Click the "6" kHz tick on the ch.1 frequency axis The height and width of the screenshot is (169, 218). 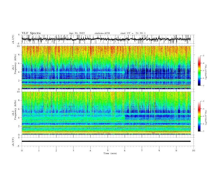coord(19,63)
